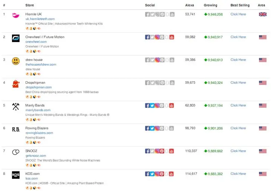Visit the manlybands.com link

38,110
